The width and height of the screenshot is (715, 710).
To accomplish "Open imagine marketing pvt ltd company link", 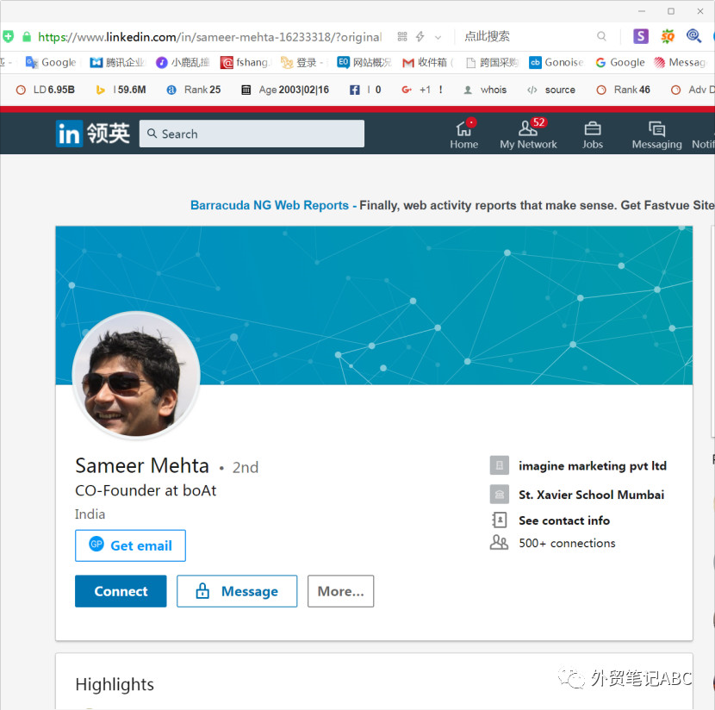I will (593, 466).
